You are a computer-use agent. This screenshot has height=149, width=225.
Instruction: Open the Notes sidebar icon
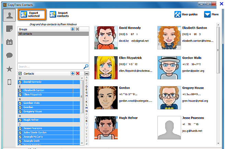point(9,29)
